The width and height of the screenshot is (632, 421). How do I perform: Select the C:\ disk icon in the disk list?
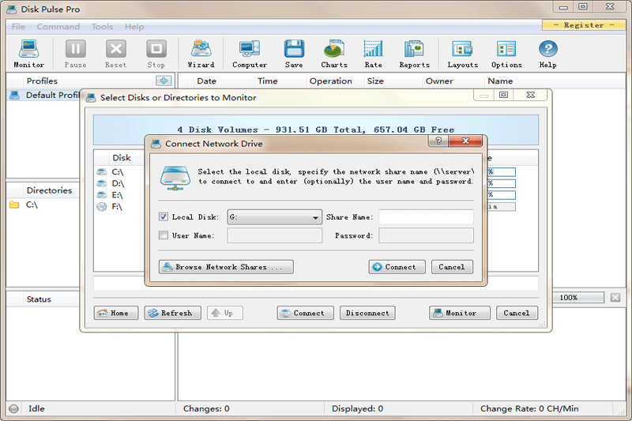pyautogui.click(x=102, y=172)
